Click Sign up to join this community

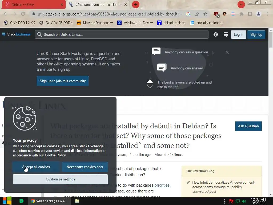(x=63, y=81)
